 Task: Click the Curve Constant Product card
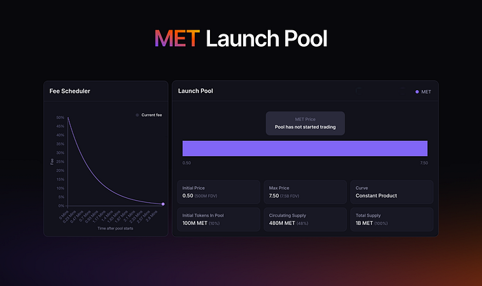point(391,192)
